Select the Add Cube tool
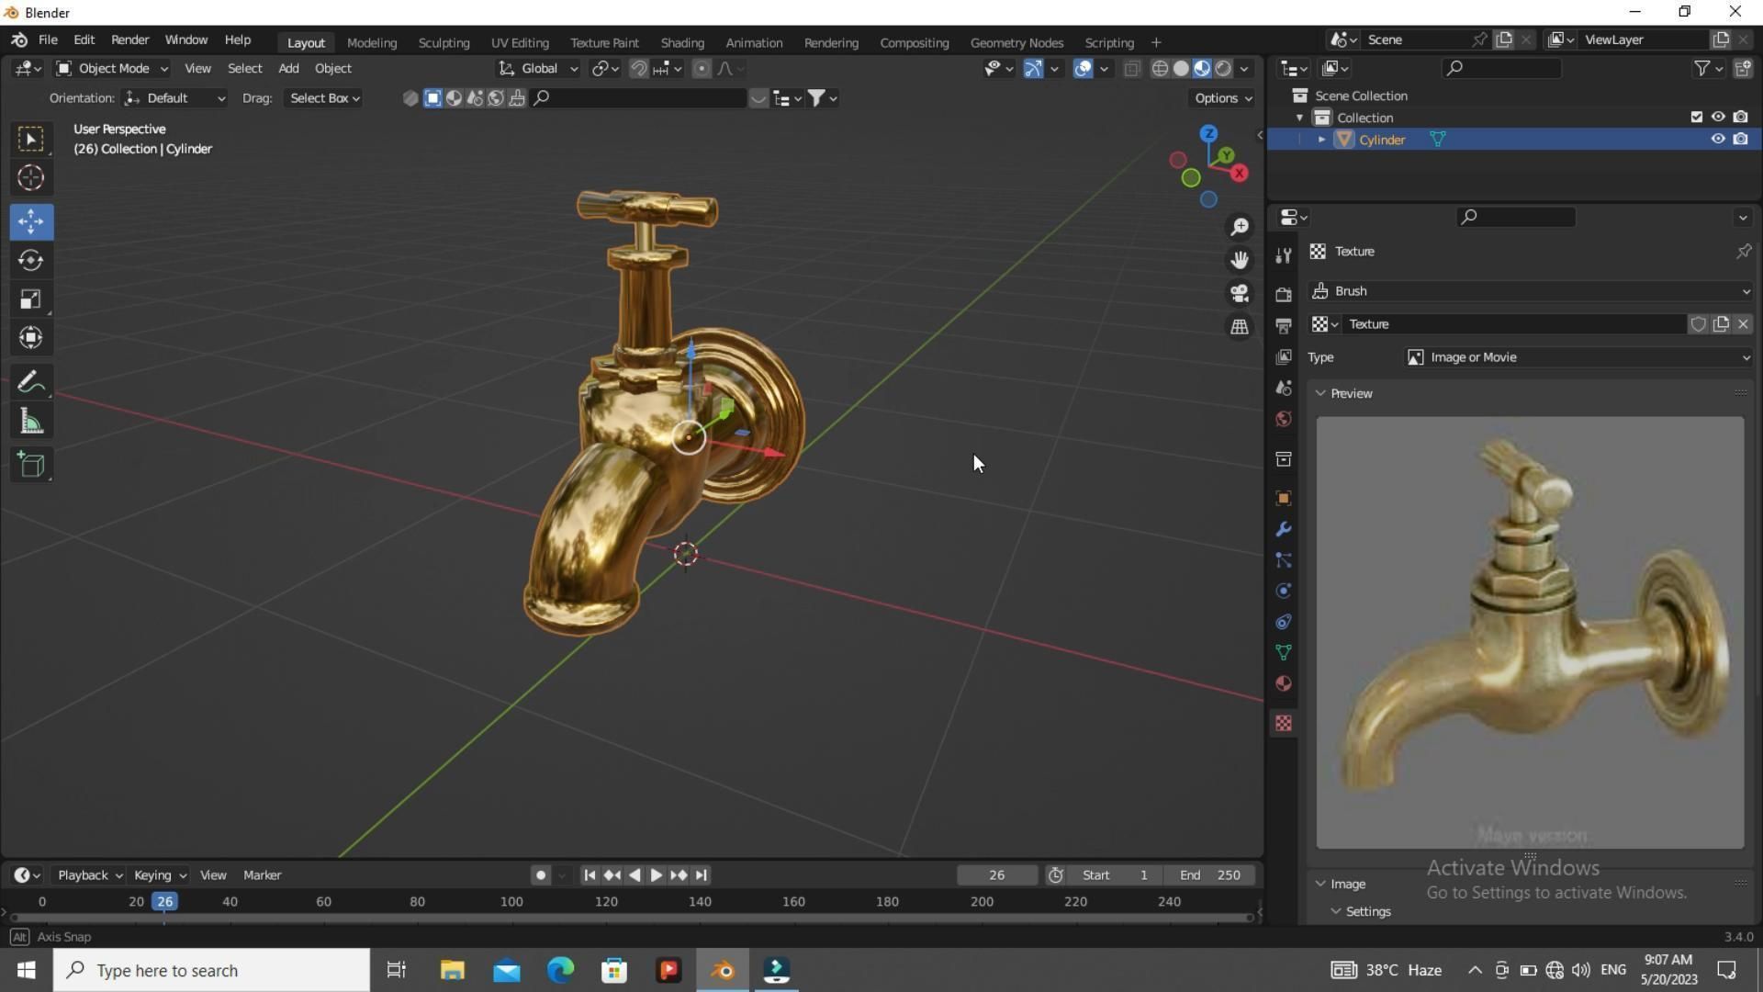This screenshot has width=1763, height=992. [31, 465]
